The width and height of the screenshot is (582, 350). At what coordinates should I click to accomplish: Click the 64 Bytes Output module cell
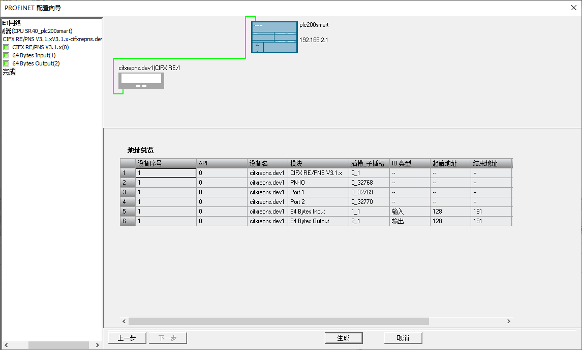tap(318, 221)
